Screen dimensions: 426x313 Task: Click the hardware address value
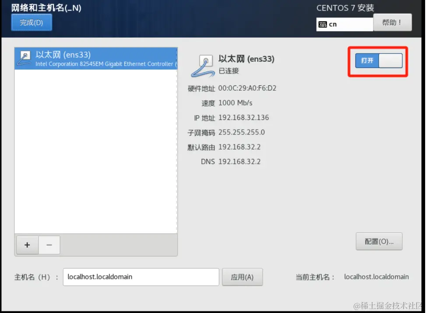click(x=247, y=88)
